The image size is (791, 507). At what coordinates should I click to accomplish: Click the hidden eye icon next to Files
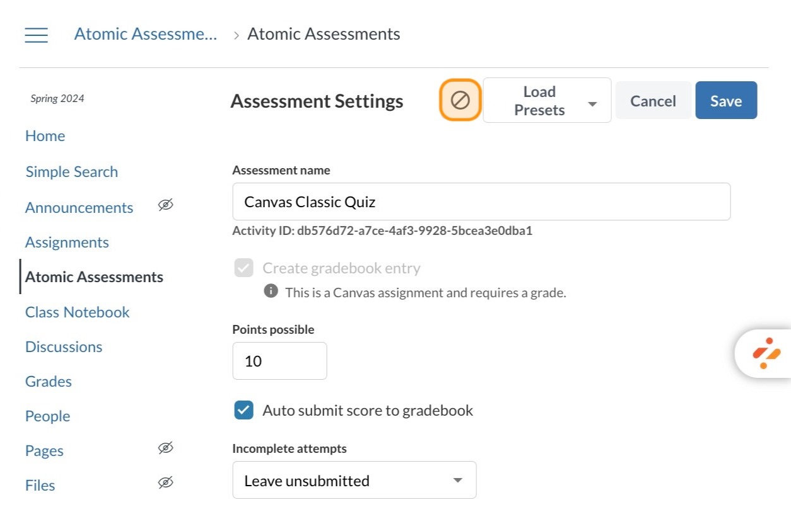[165, 483]
